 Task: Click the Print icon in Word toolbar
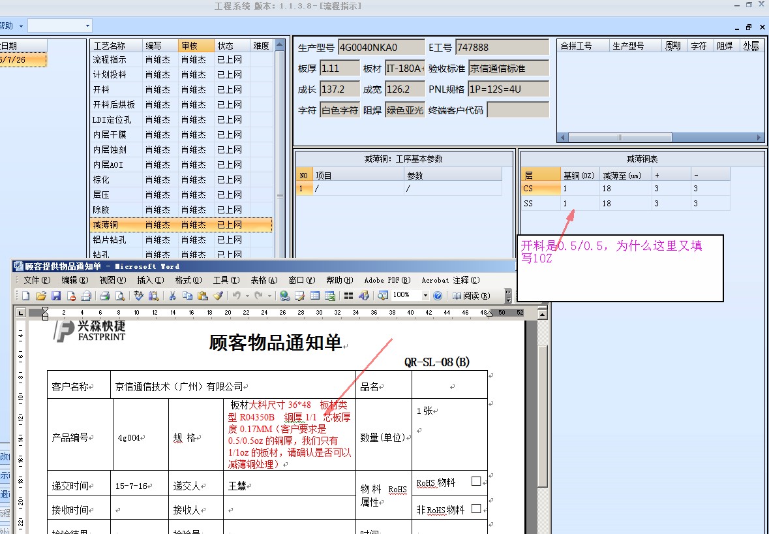click(104, 296)
